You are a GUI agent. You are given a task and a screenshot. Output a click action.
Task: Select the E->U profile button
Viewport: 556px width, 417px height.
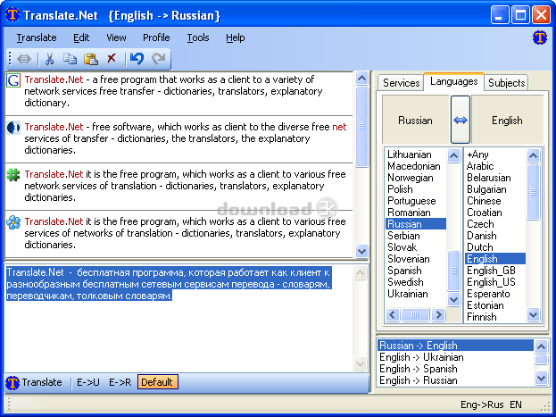click(x=88, y=382)
